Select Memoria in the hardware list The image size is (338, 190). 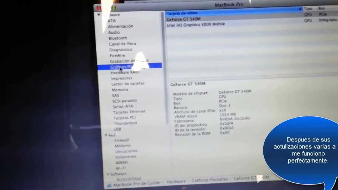pyautogui.click(x=120, y=89)
